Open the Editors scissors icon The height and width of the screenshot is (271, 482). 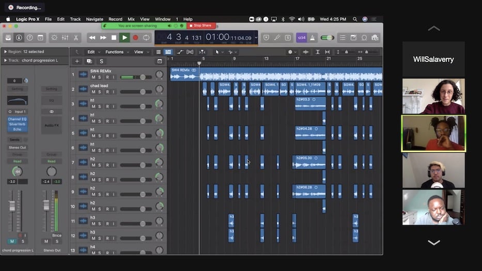[75, 38]
